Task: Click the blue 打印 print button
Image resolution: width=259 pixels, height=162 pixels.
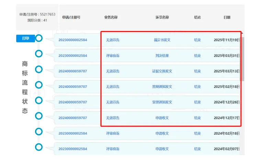Action: point(26,39)
